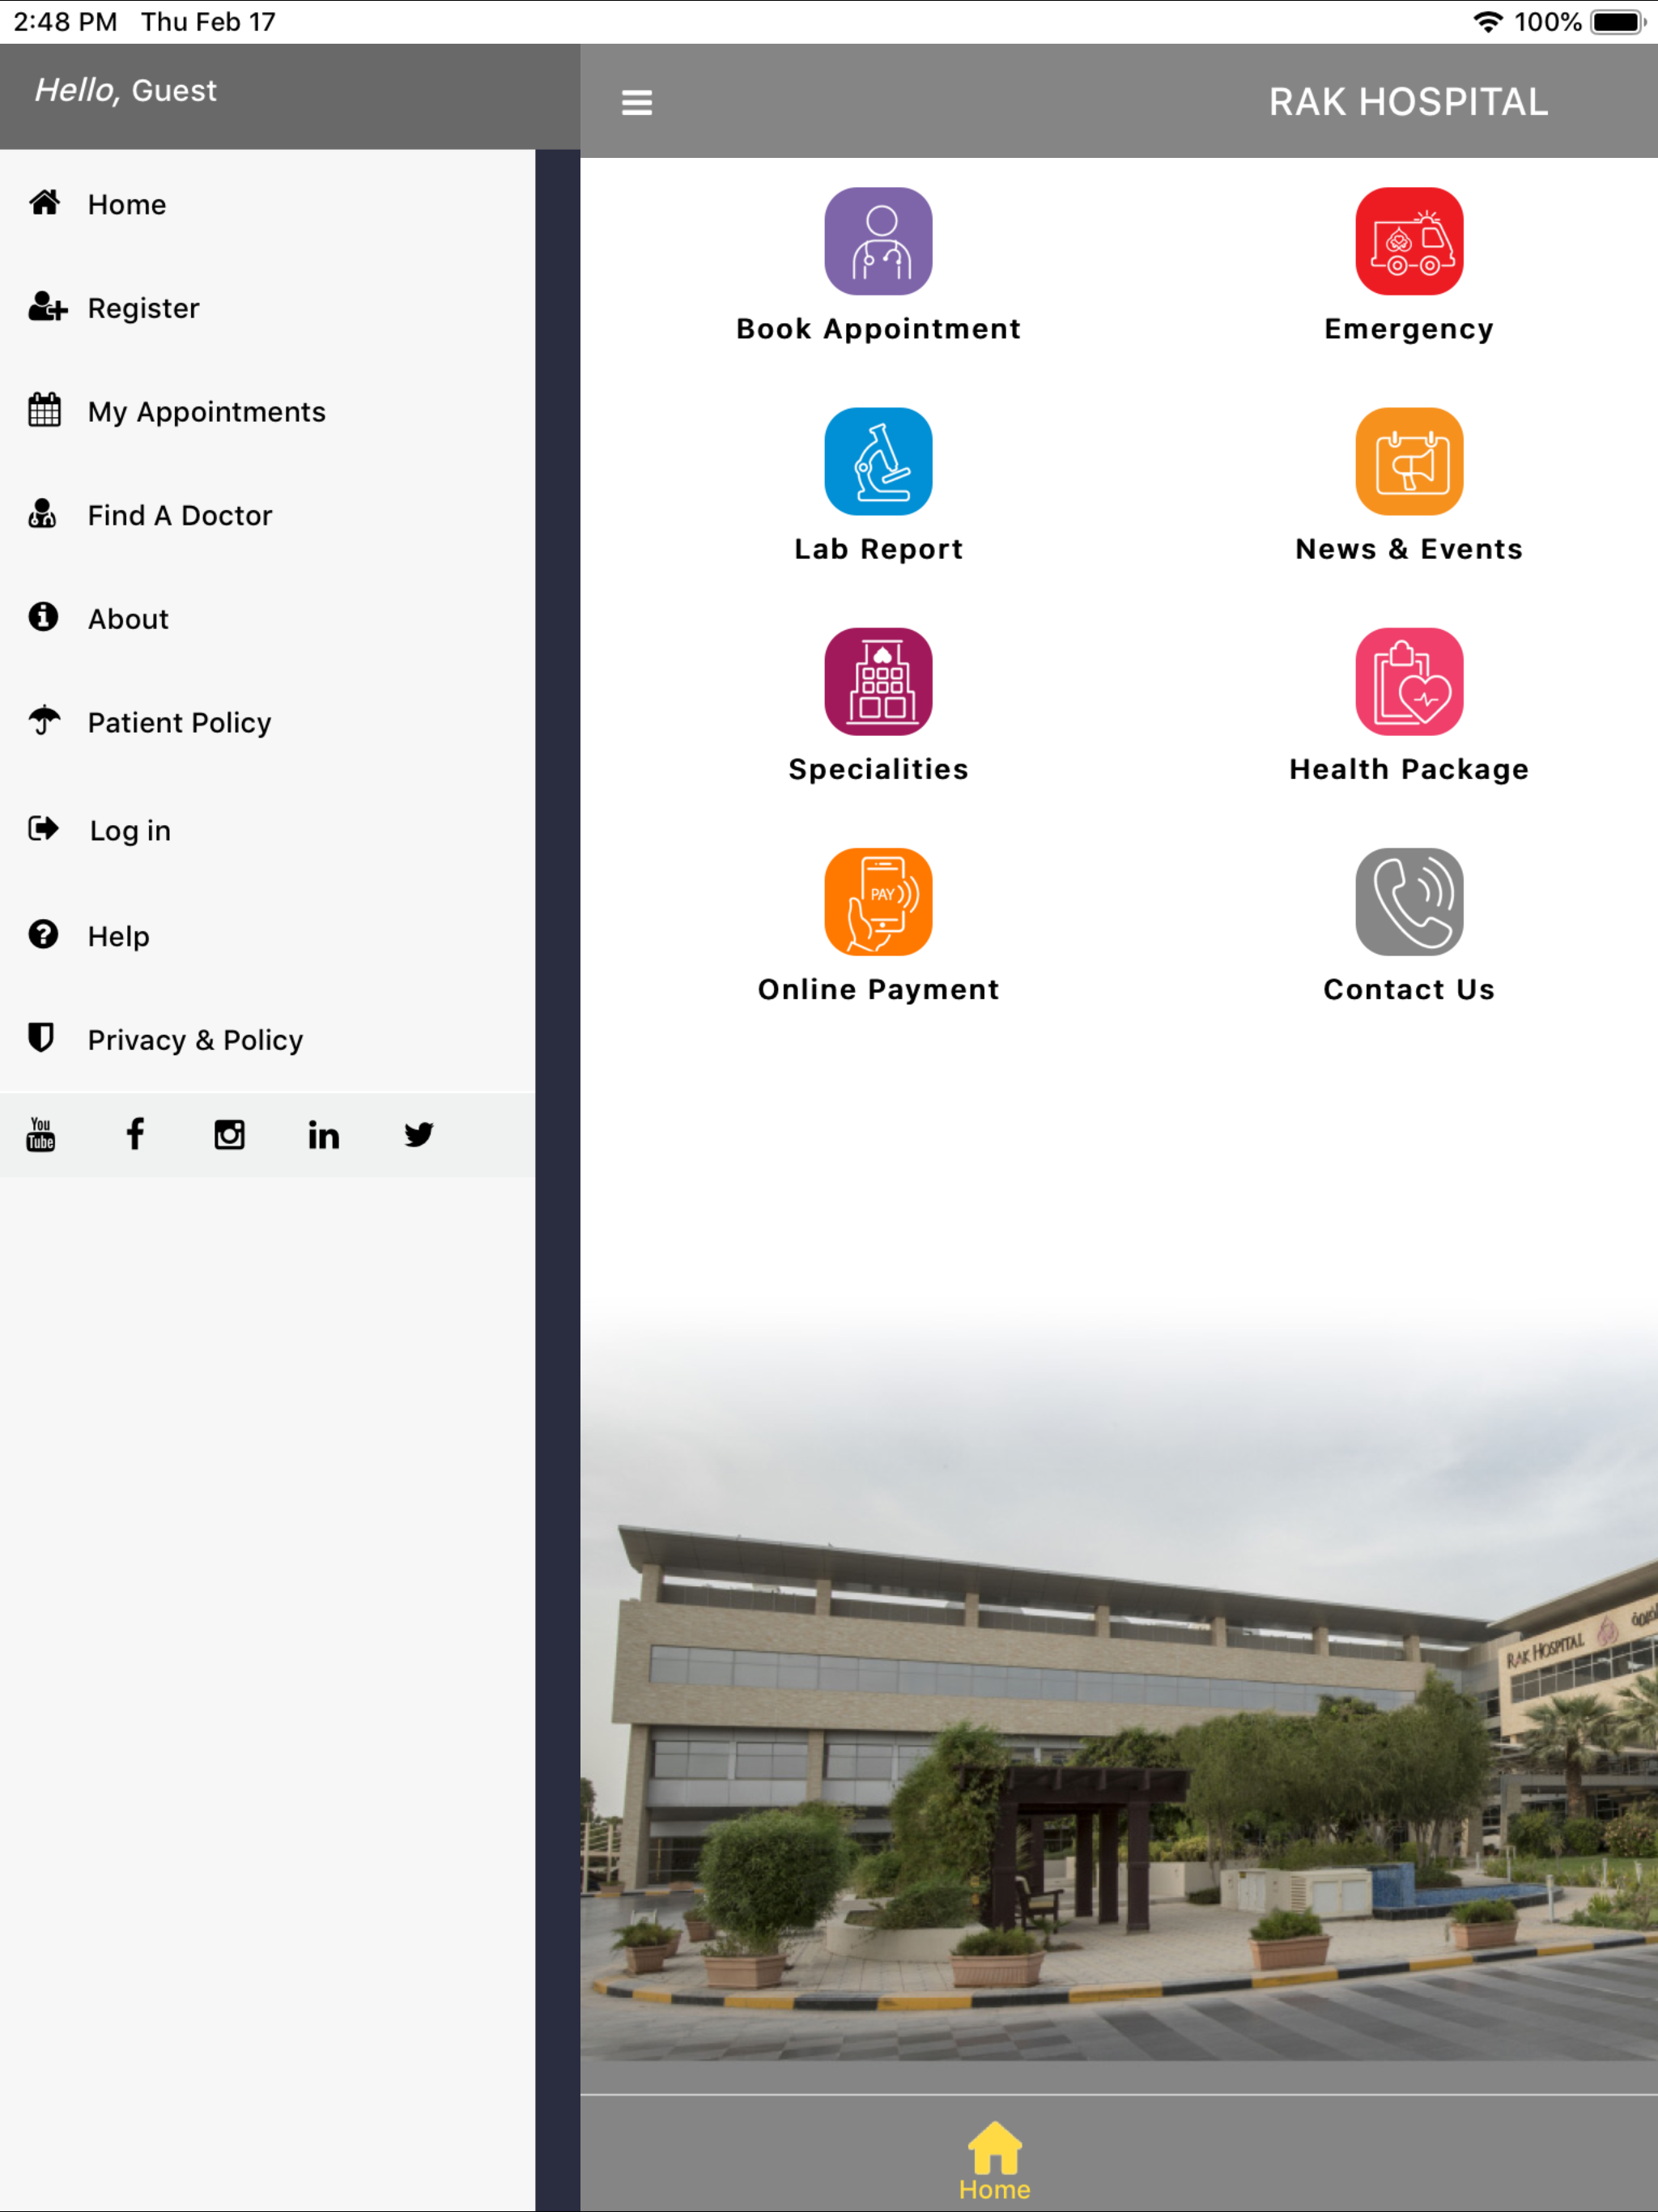
Task: Click the Contact Us label
Action: (1409, 989)
